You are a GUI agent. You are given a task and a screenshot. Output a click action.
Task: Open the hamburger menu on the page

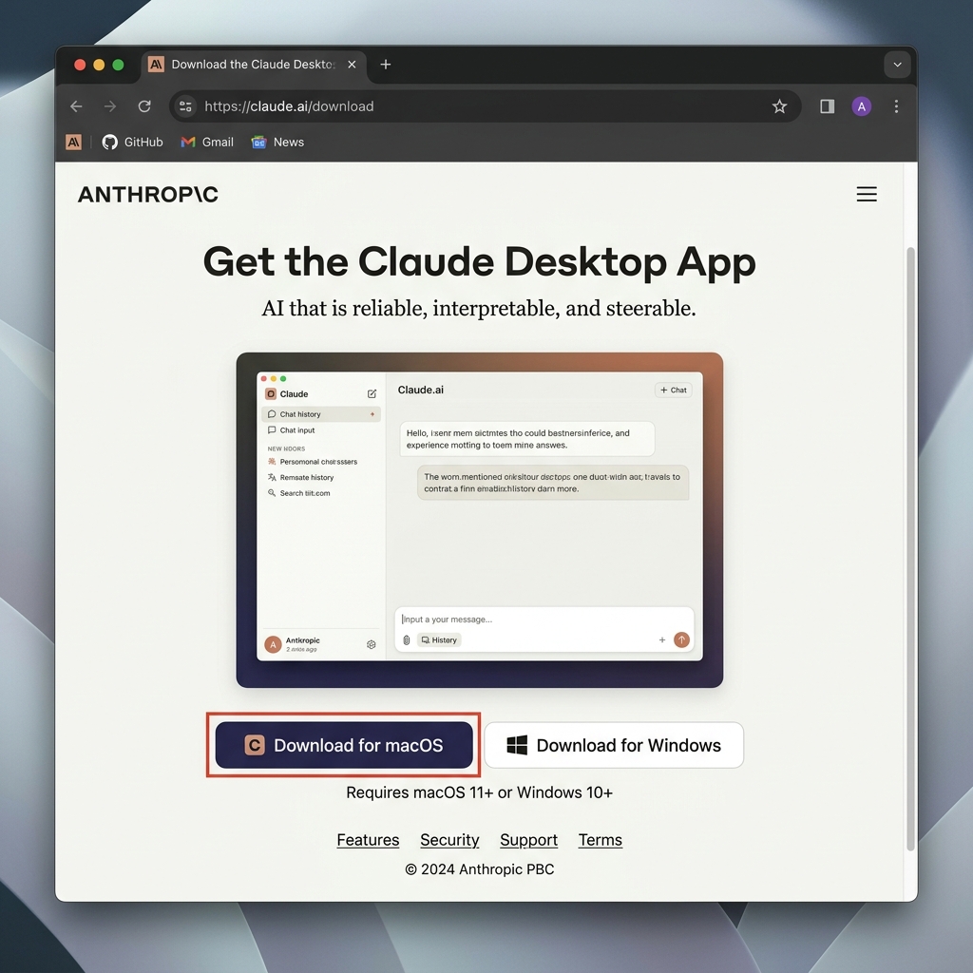[x=867, y=194]
